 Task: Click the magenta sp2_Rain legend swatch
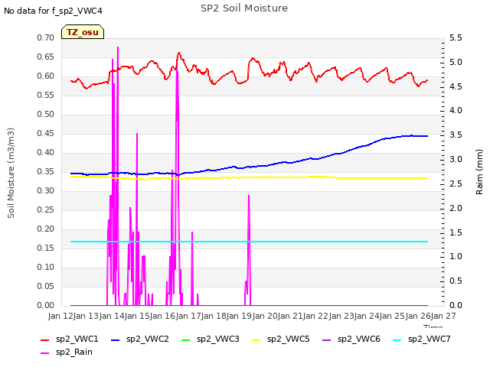point(45,353)
